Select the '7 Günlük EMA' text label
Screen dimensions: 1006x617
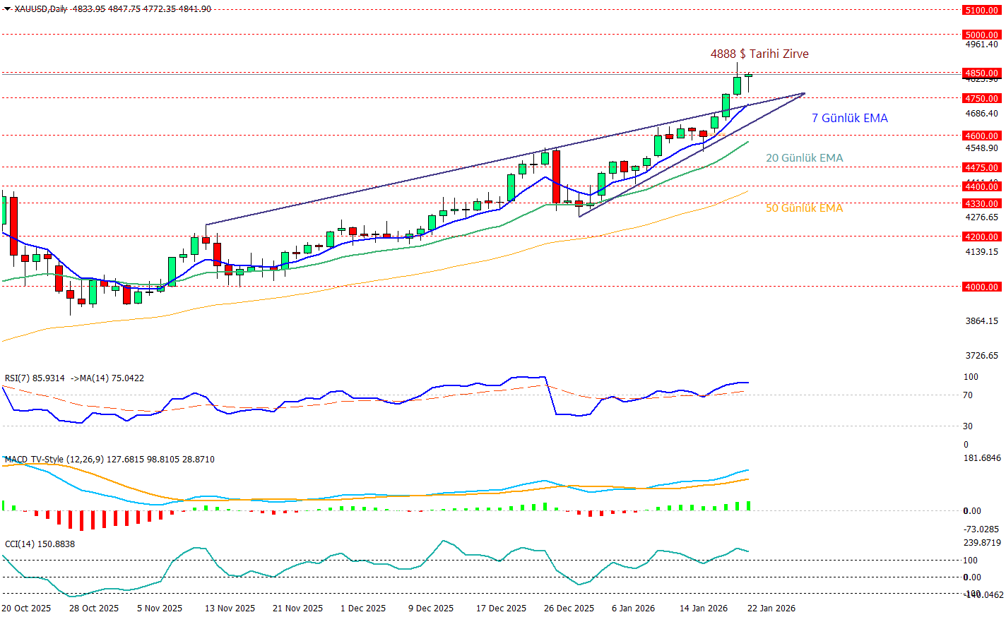[x=849, y=118]
